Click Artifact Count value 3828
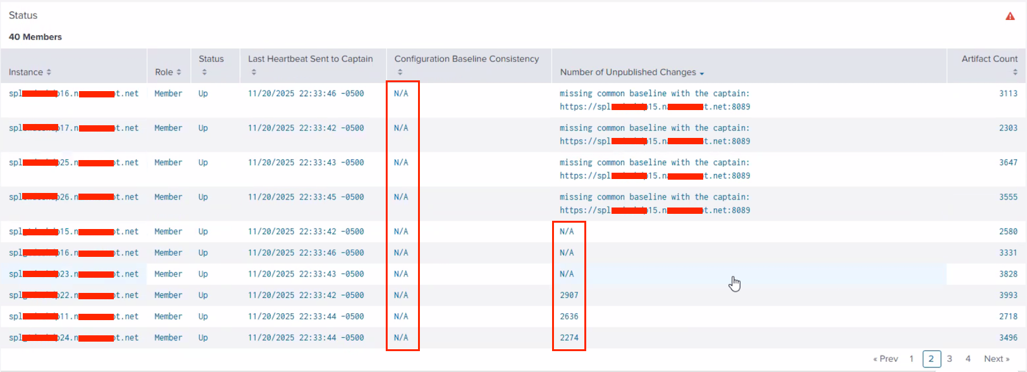Screen dimensions: 1027x372 click(1008, 274)
